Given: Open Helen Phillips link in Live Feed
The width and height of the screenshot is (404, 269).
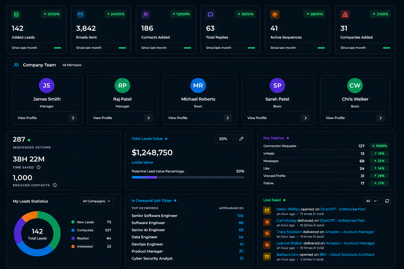Looking at the screenshot, I should (288, 209).
